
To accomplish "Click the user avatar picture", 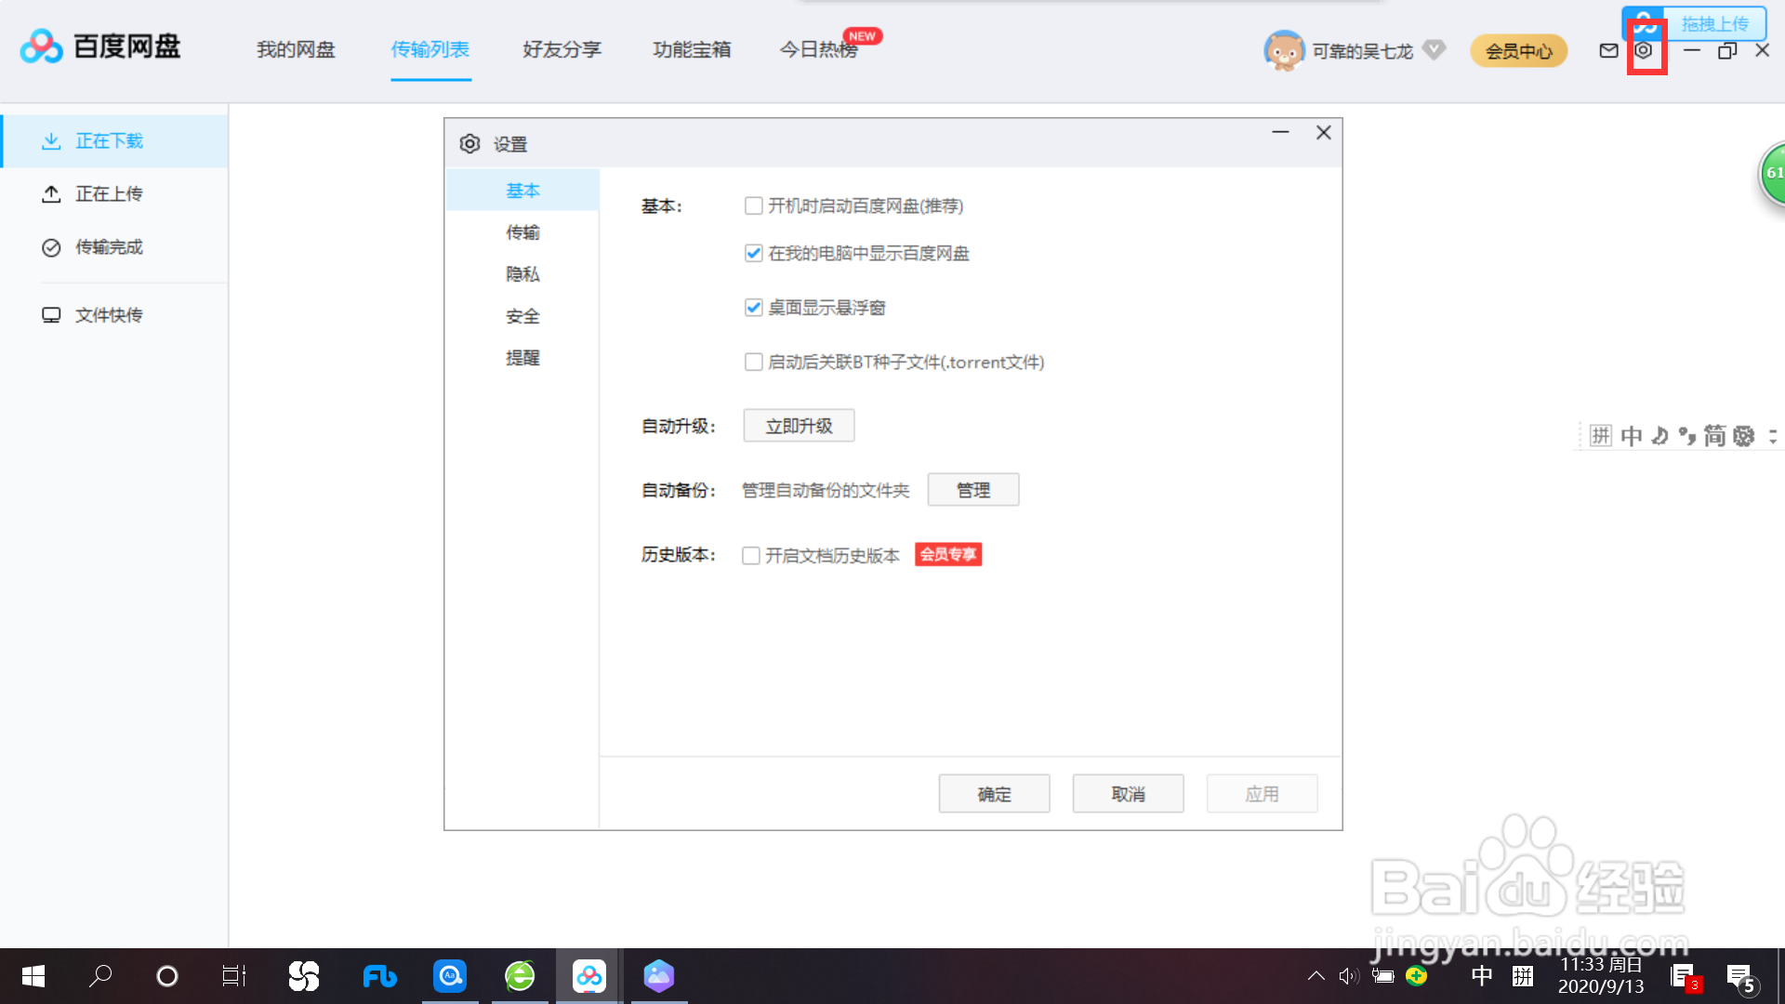I will tap(1284, 50).
